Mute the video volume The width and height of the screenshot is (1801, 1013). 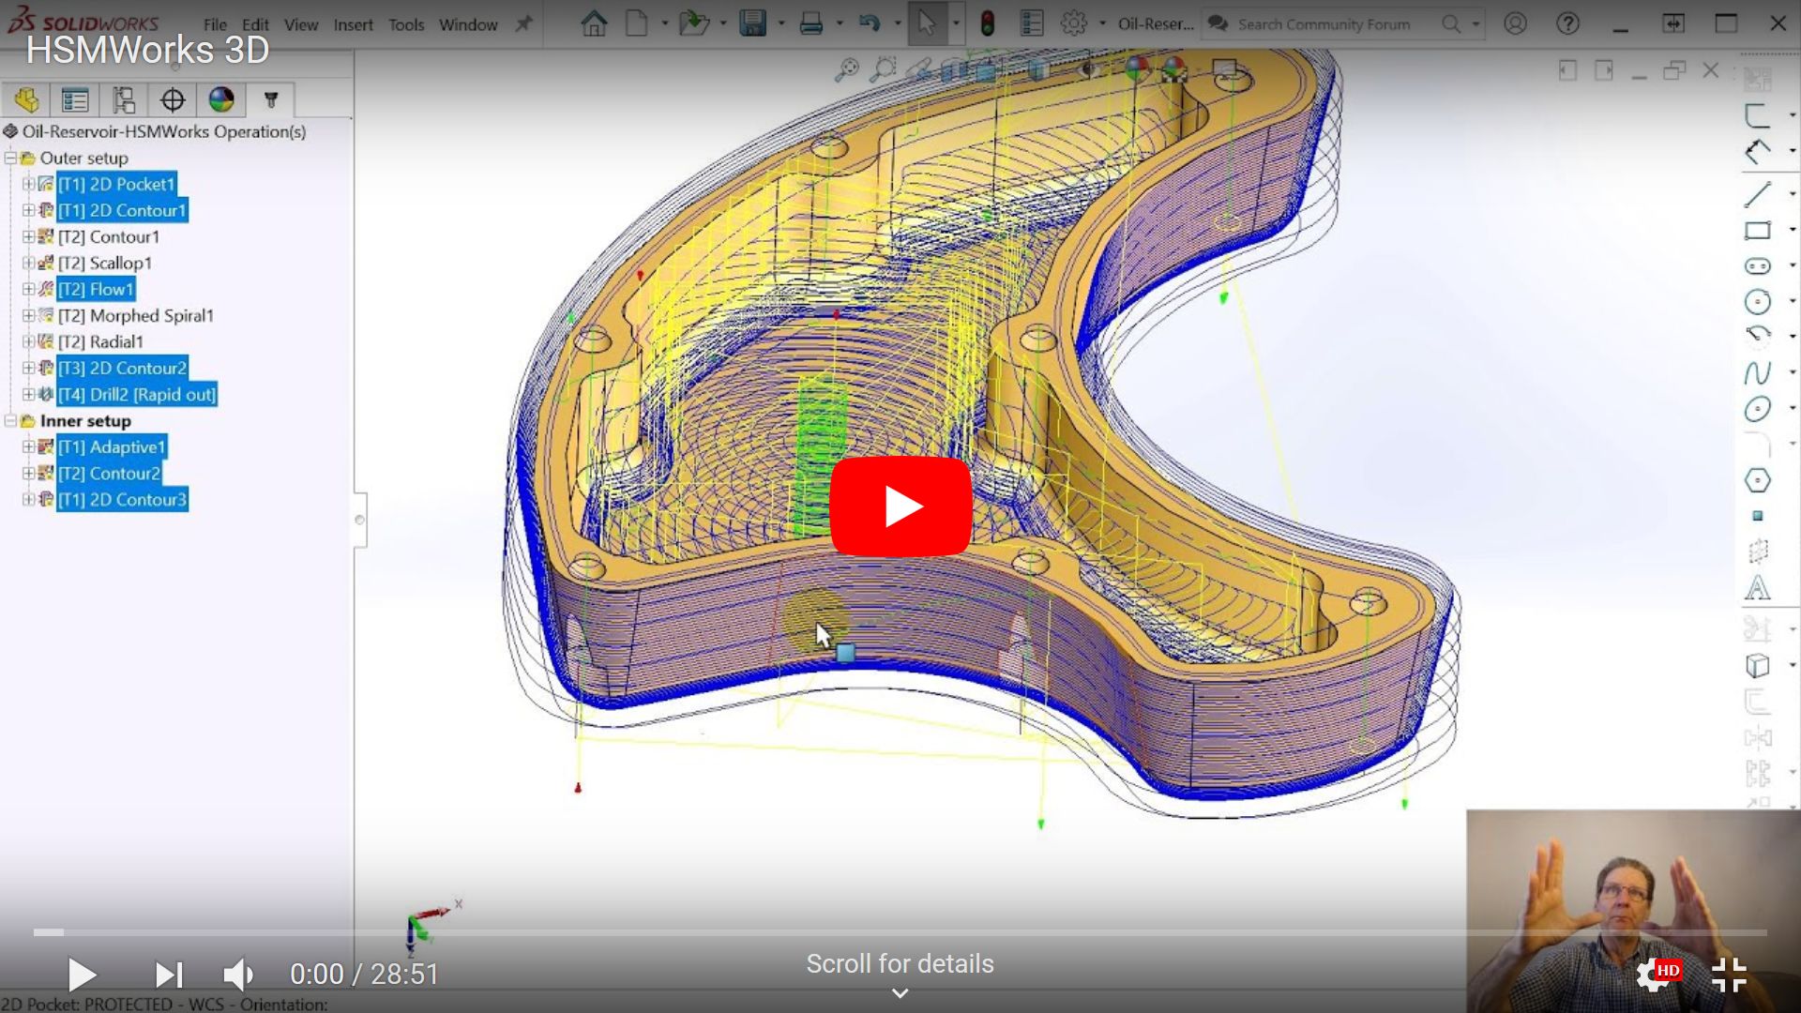point(238,975)
